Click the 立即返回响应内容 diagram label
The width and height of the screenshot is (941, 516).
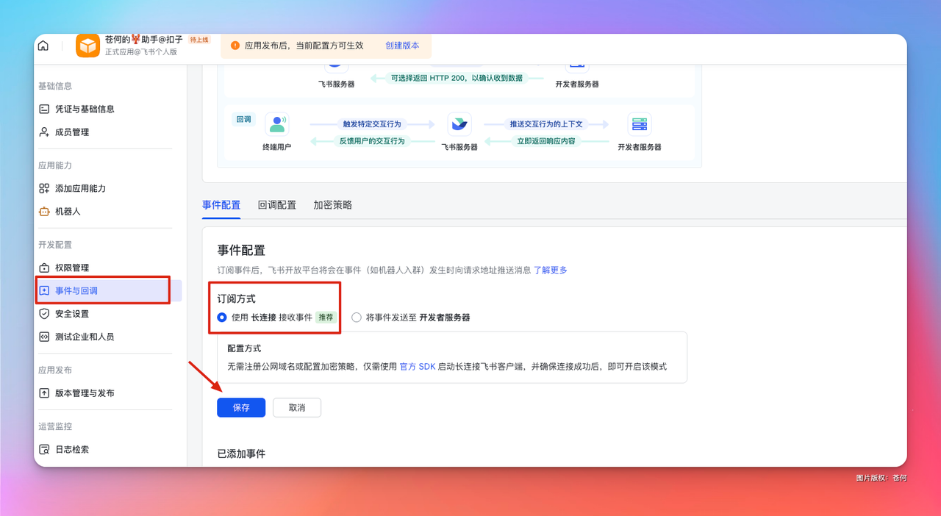(546, 141)
